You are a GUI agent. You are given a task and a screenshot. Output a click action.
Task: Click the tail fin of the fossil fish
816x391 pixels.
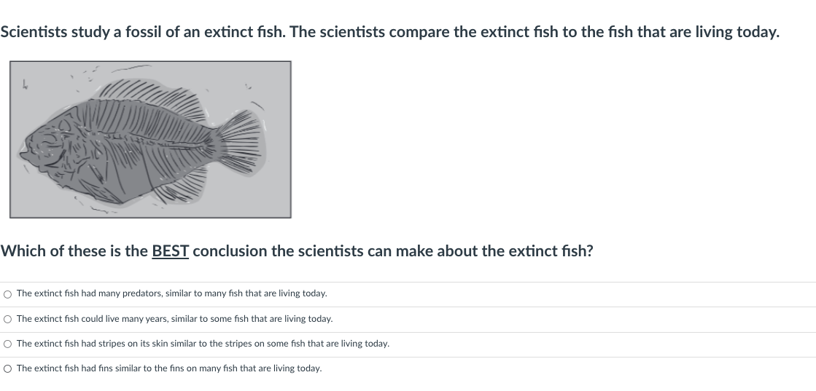(x=241, y=141)
